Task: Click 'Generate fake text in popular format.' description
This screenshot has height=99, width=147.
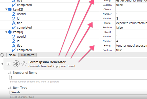Action: click(52, 66)
